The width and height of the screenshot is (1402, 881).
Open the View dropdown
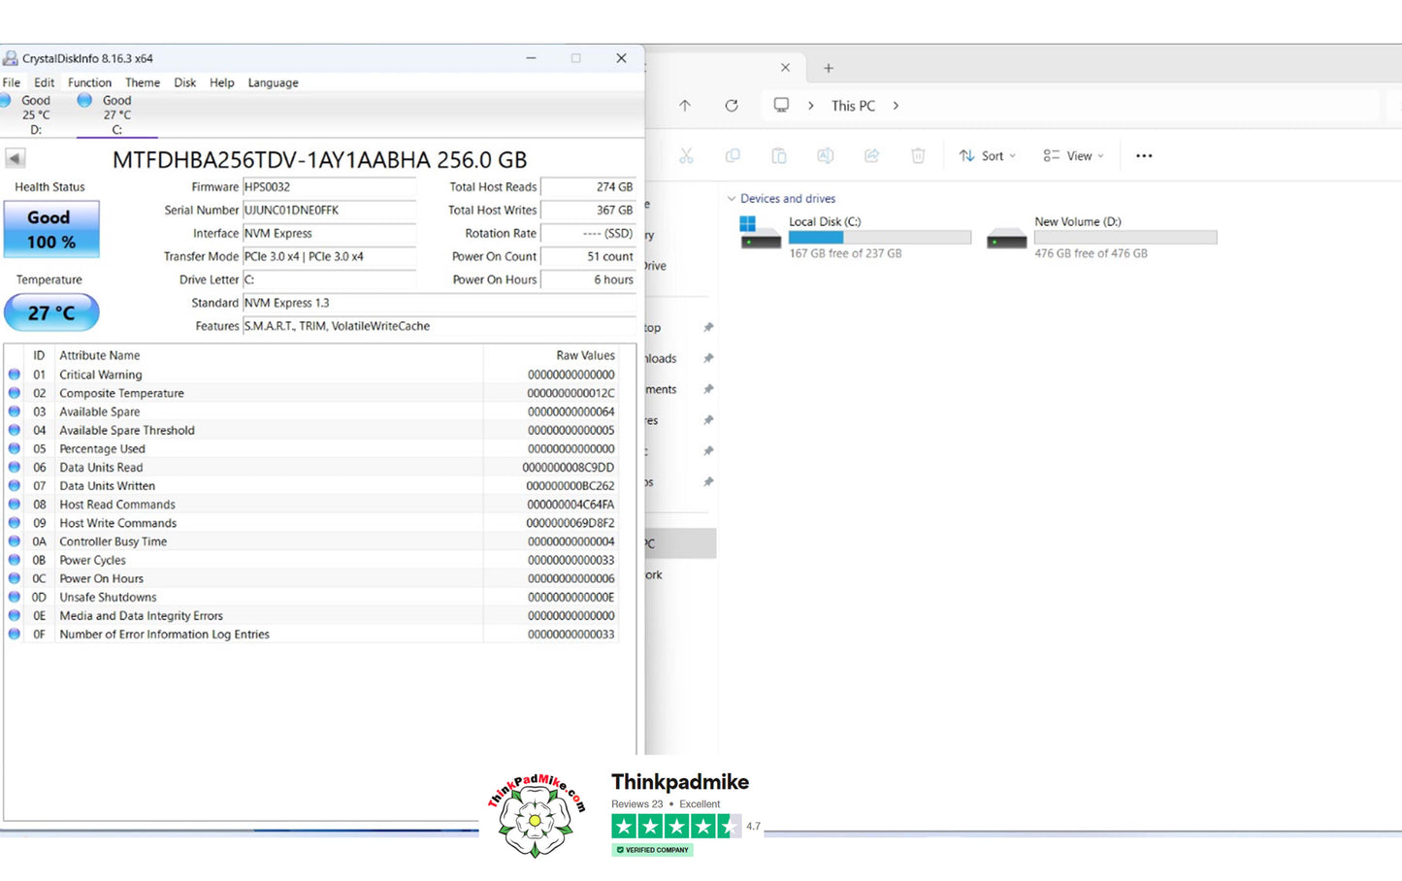pos(1074,155)
